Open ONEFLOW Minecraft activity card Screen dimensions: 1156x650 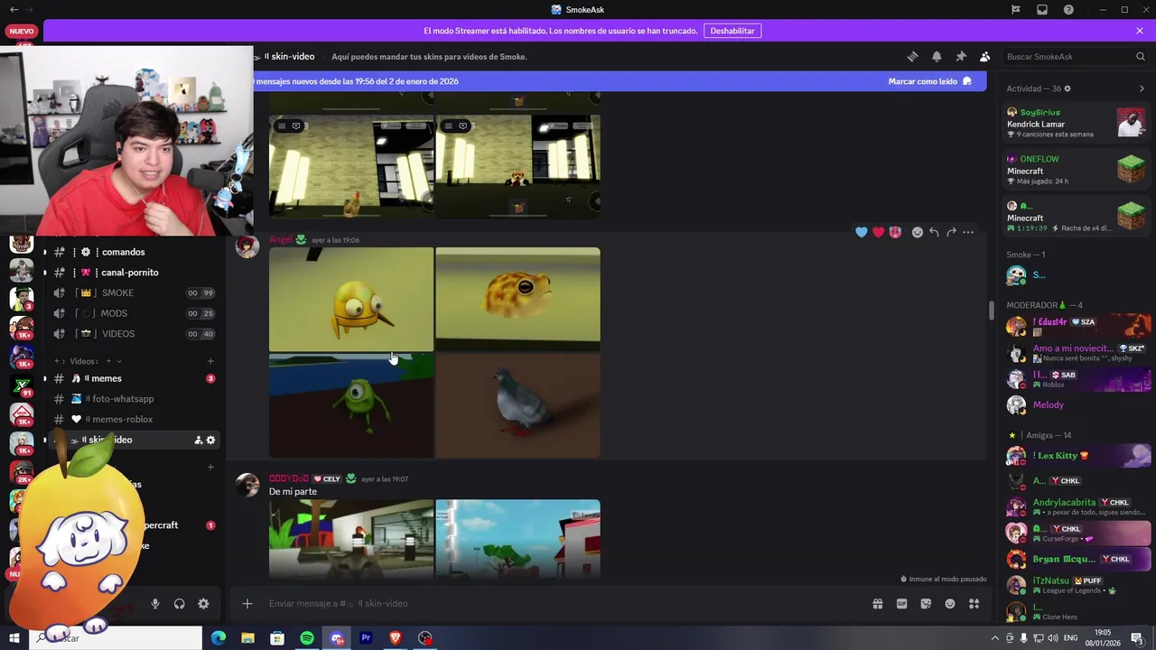[x=1077, y=170]
